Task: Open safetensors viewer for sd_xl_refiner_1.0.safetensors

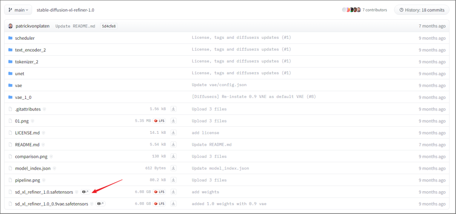Action: (85, 192)
